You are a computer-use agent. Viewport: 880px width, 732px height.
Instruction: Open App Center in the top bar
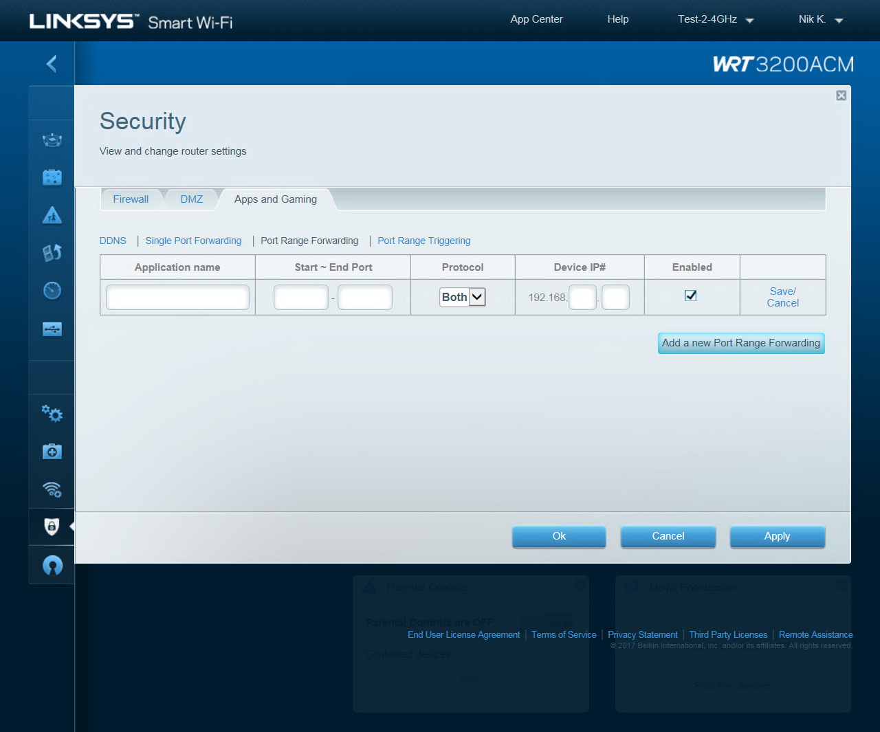click(536, 19)
